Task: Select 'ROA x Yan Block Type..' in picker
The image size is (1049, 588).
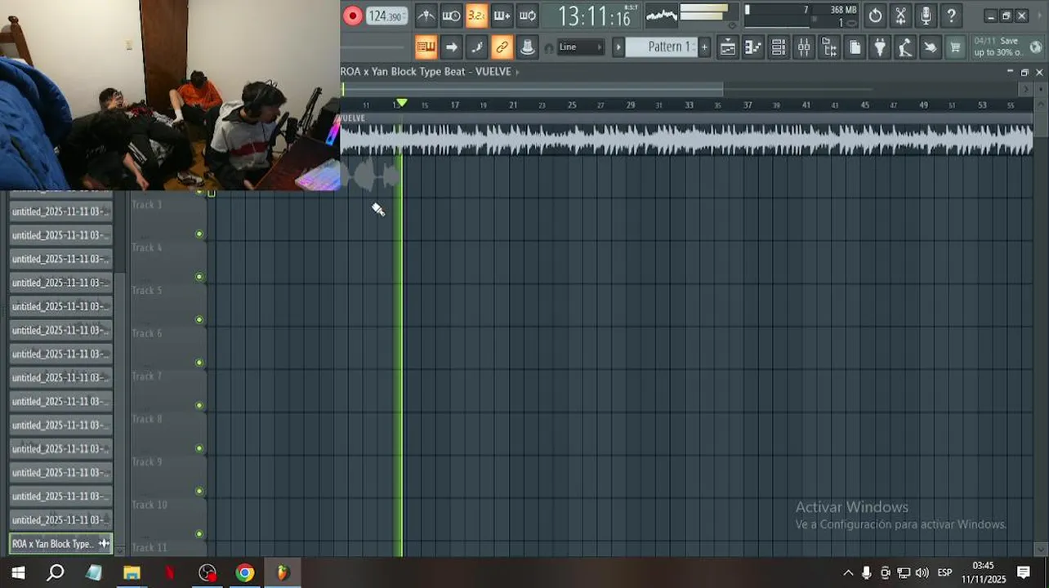Action: pos(60,544)
